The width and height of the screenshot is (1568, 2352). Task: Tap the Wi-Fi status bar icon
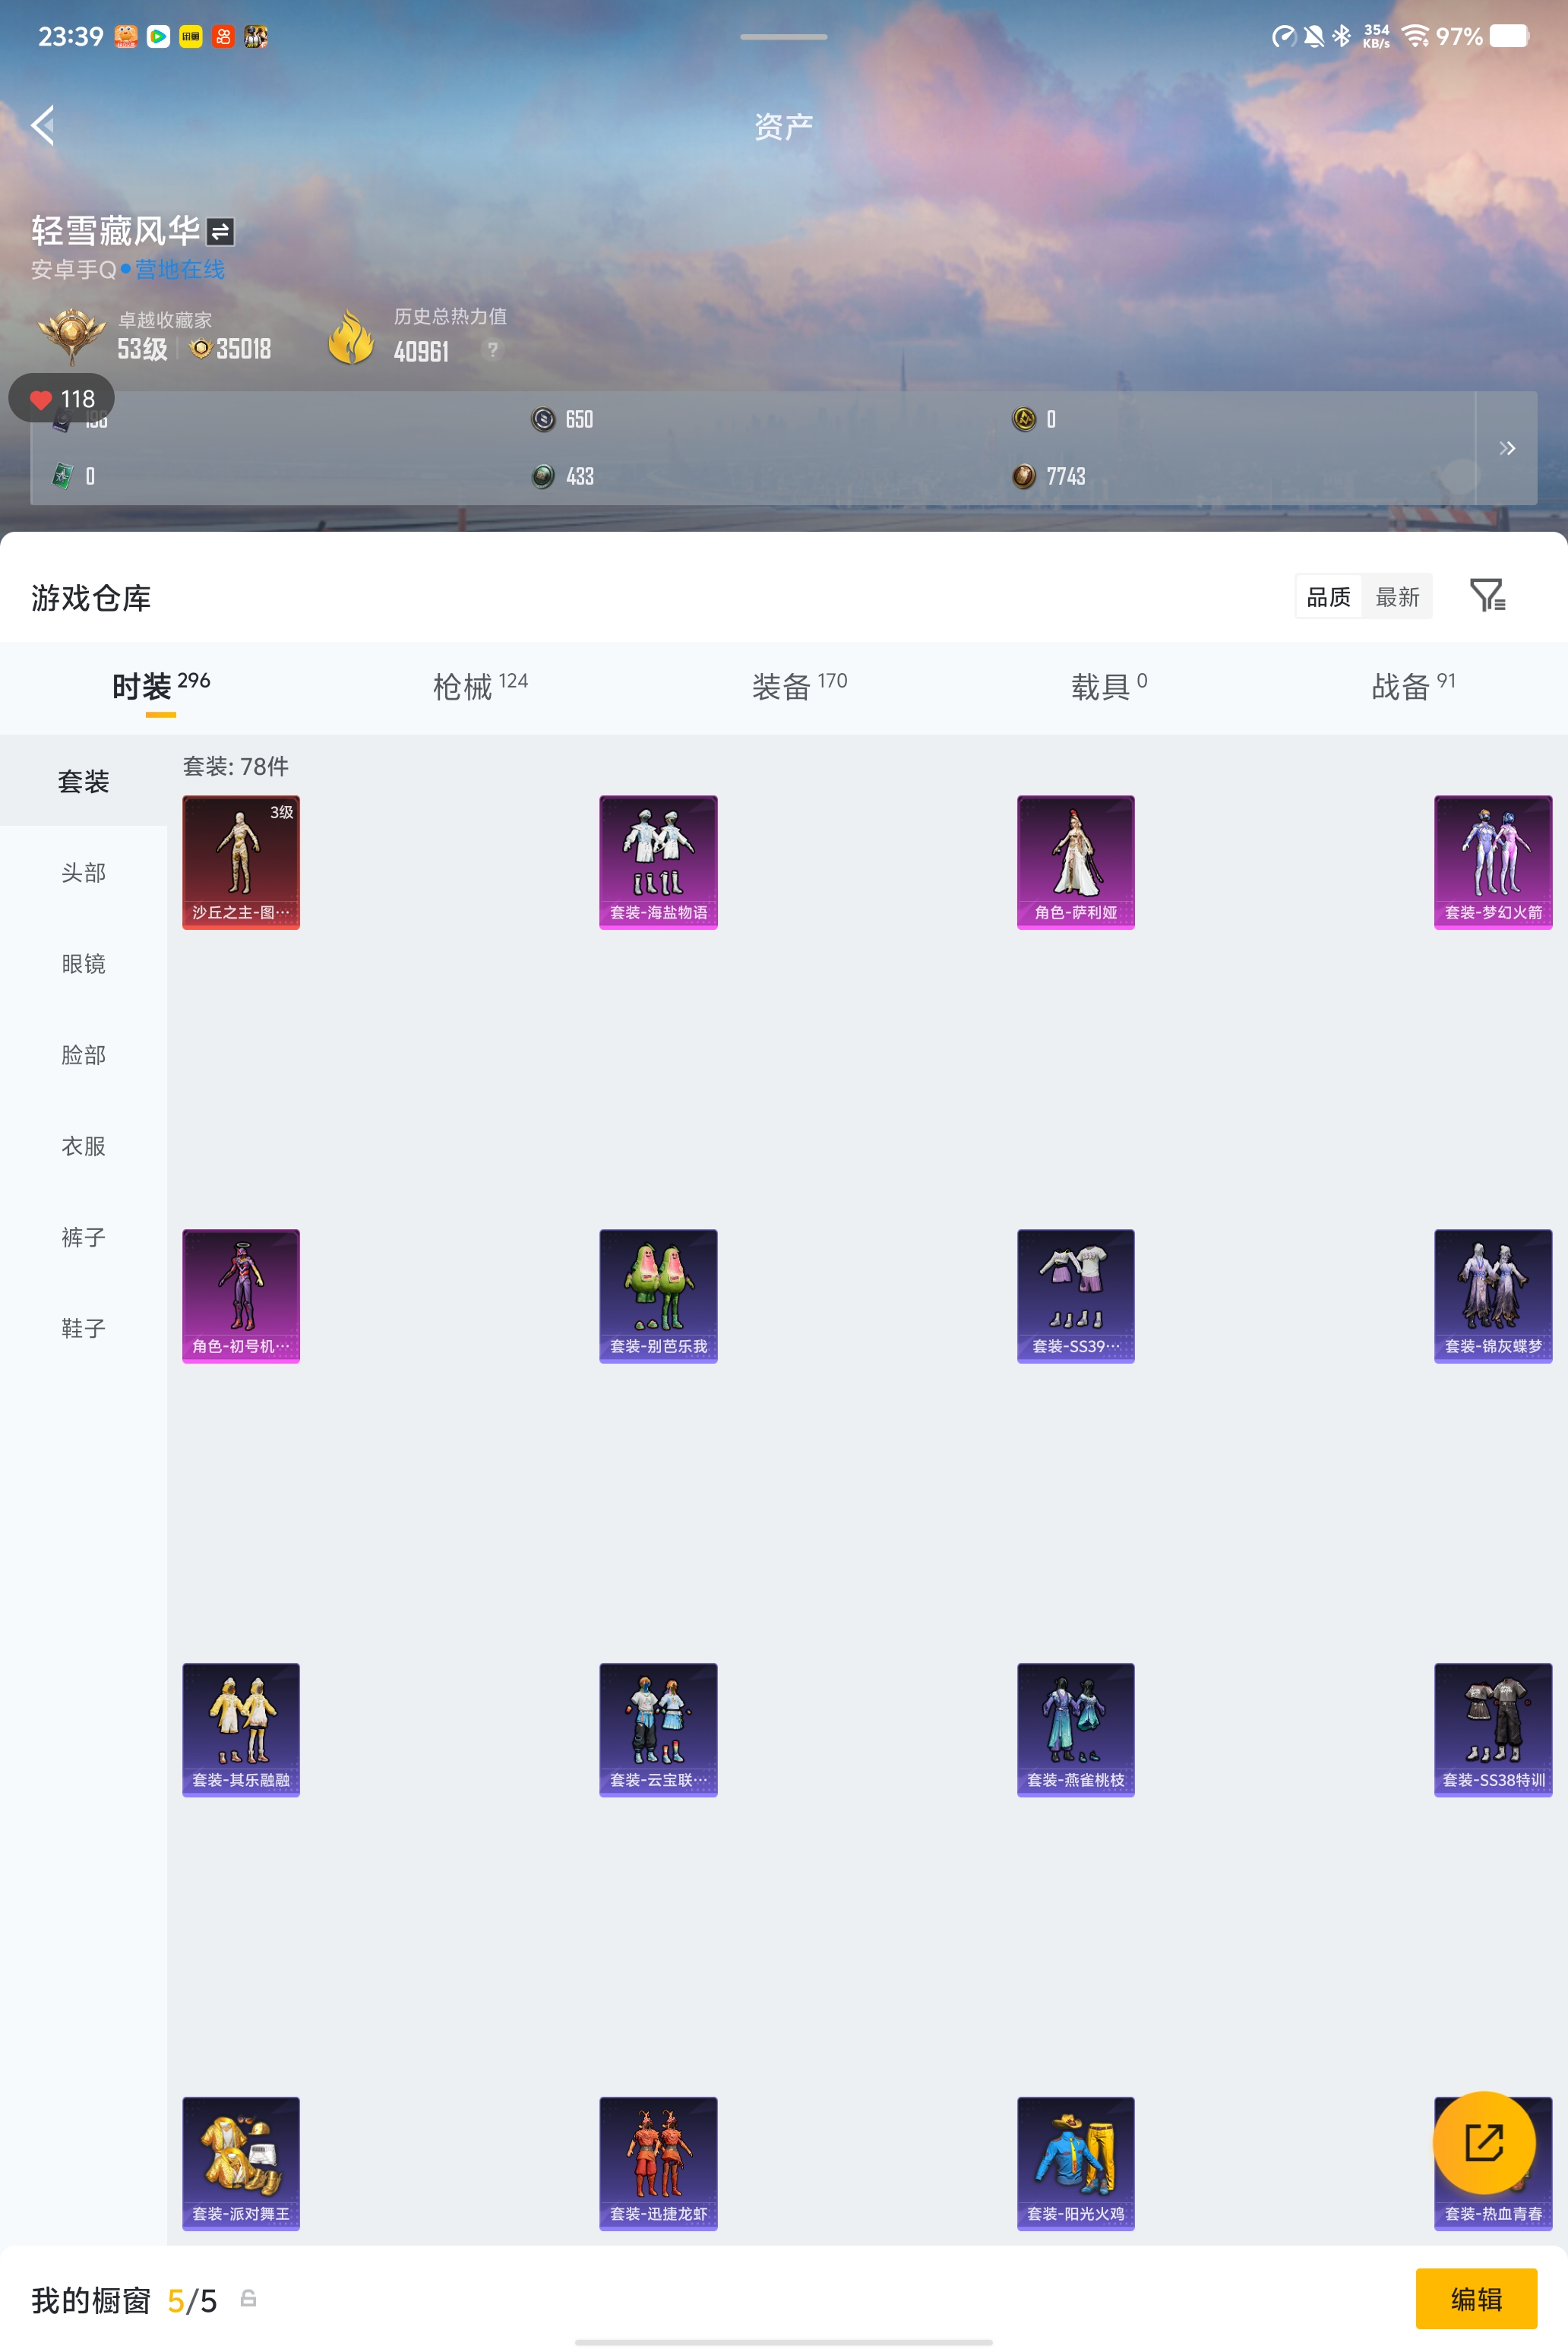point(1415,37)
